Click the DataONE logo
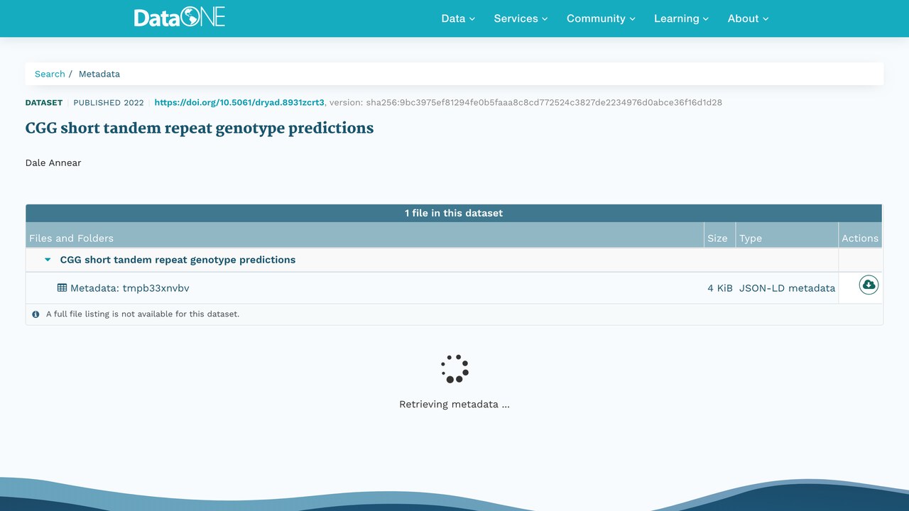The width and height of the screenshot is (909, 511). [180, 18]
